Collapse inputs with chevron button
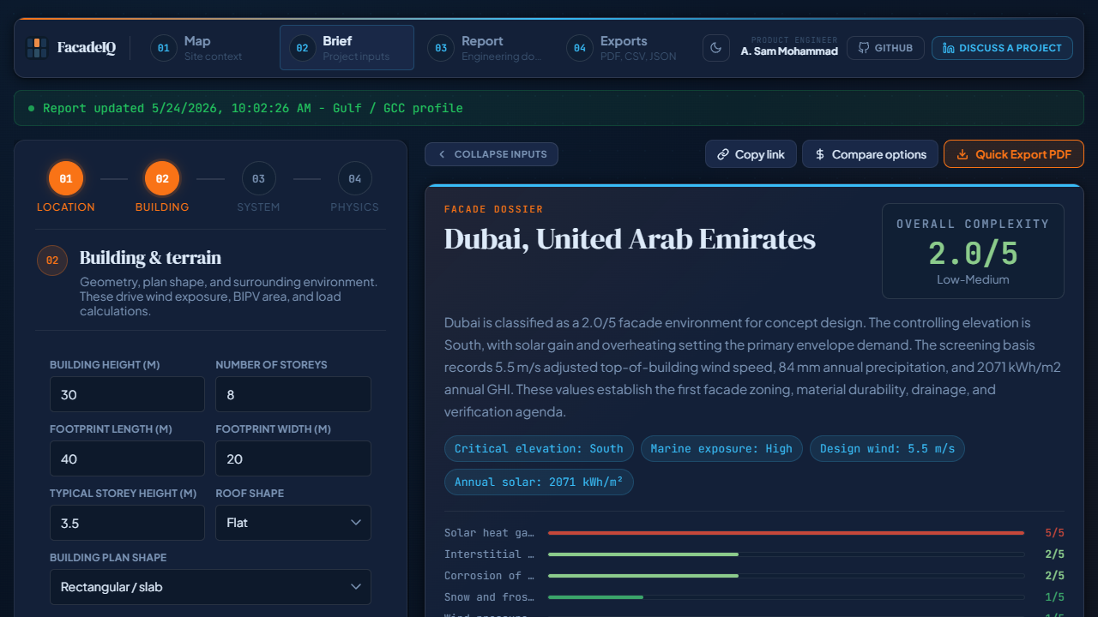 click(492, 154)
